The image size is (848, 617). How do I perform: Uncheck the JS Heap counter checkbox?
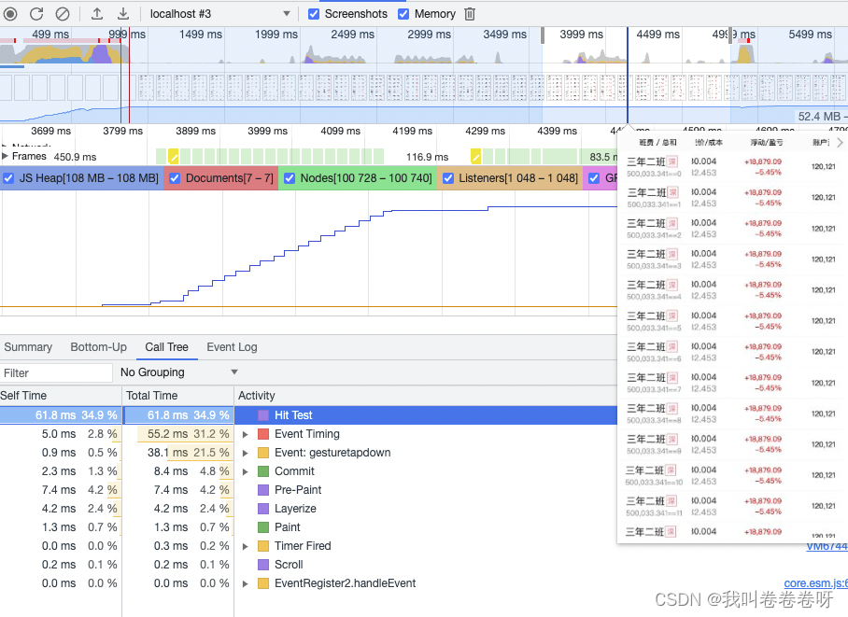(x=8, y=178)
